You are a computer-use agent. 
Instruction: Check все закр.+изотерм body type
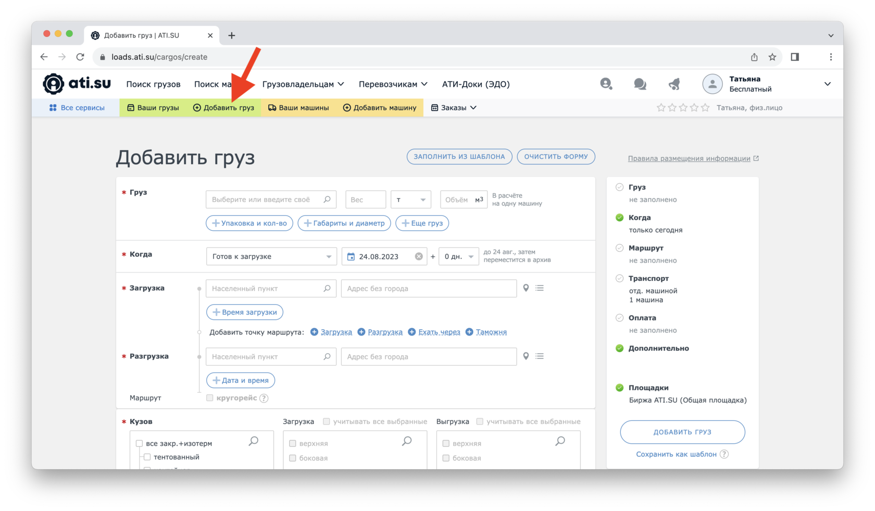click(139, 444)
